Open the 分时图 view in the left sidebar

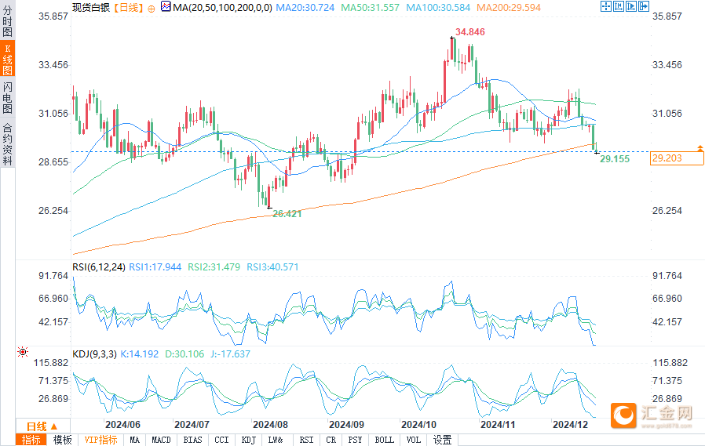coord(7,21)
